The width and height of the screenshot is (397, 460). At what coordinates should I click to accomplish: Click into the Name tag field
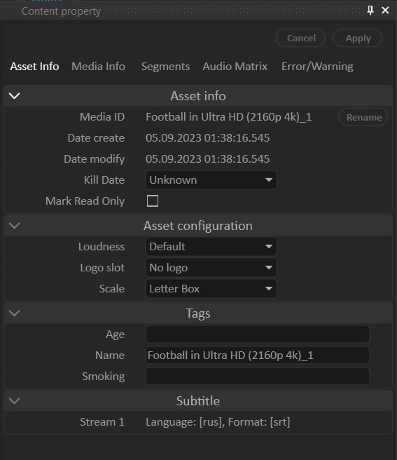pos(258,356)
